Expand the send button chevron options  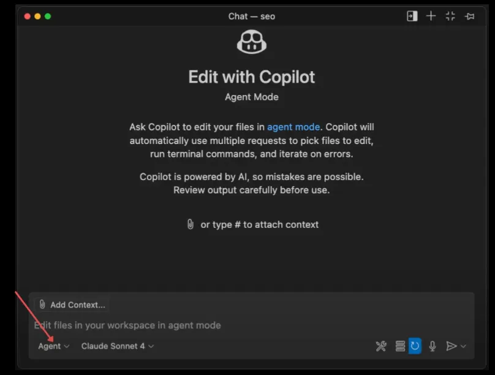tap(463, 346)
